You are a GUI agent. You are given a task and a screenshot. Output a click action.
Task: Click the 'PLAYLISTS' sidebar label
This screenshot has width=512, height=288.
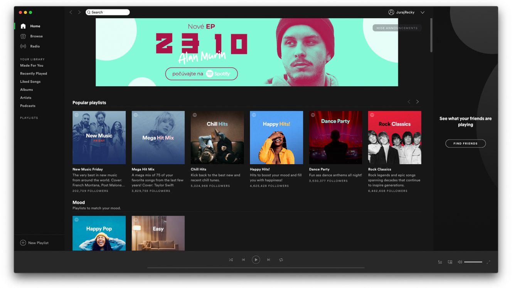(x=29, y=118)
